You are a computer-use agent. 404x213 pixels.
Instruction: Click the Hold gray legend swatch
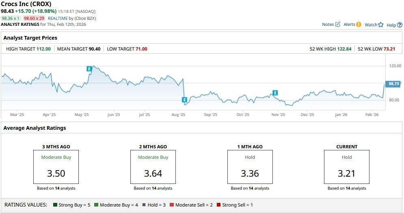pyautogui.click(x=144, y=205)
